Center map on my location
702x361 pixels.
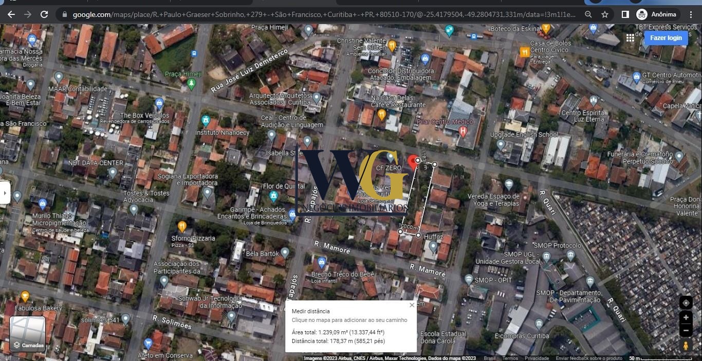tap(686, 303)
